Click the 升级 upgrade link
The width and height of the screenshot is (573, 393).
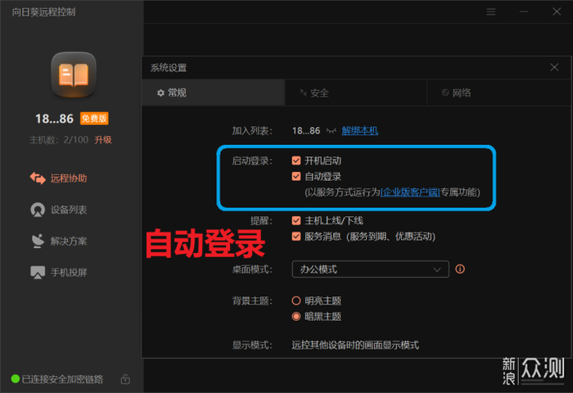click(103, 140)
